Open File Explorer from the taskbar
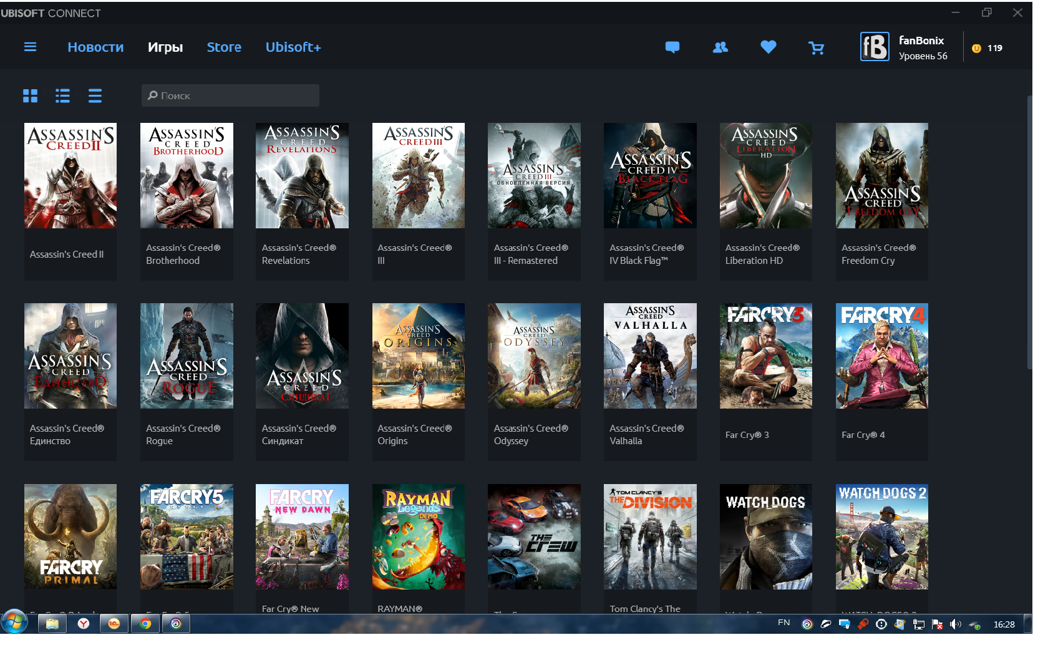The height and width of the screenshot is (655, 1048). (x=52, y=624)
